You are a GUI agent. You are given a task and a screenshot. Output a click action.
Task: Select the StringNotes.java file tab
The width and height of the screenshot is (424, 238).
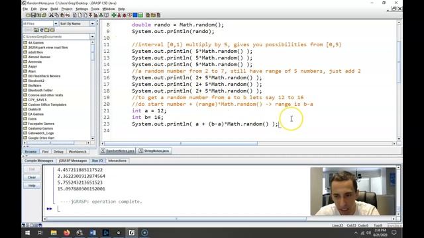(154, 151)
